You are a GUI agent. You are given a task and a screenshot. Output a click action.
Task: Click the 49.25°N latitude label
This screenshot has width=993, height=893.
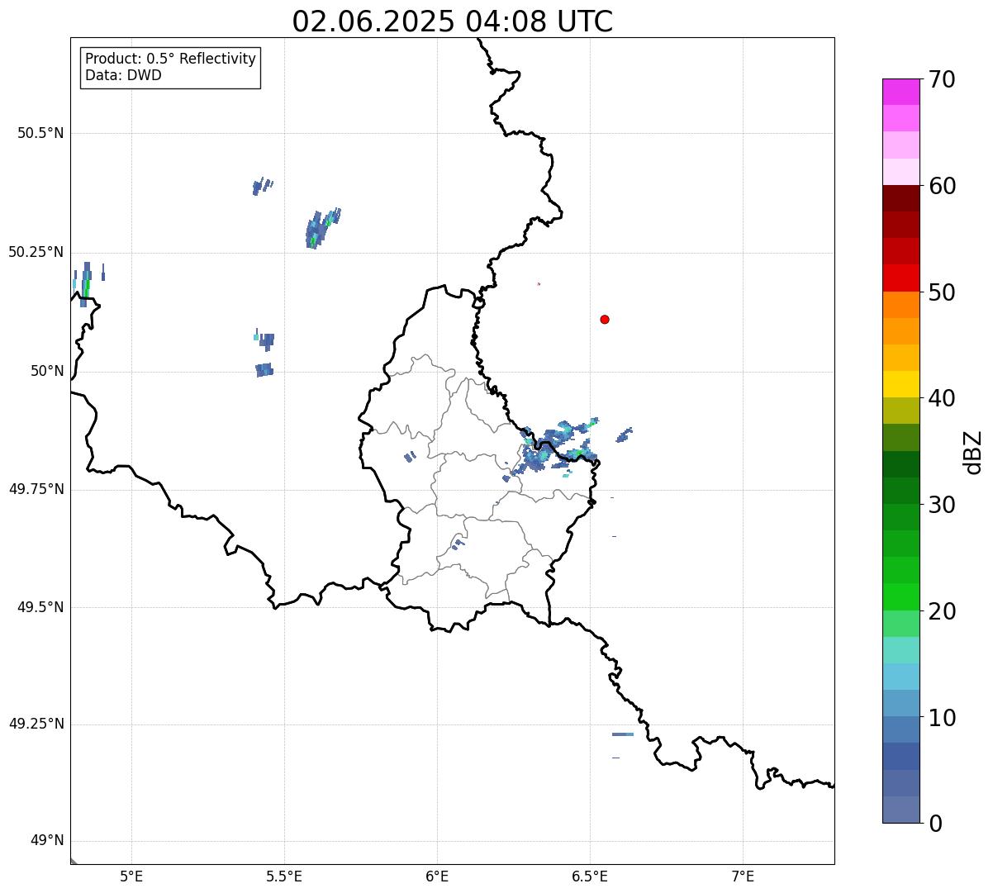(36, 724)
